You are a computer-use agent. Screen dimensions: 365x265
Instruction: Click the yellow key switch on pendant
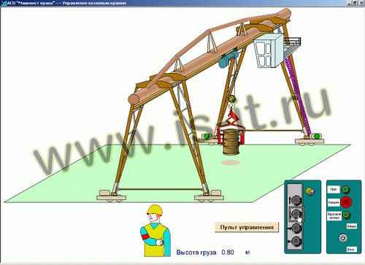coord(310,191)
